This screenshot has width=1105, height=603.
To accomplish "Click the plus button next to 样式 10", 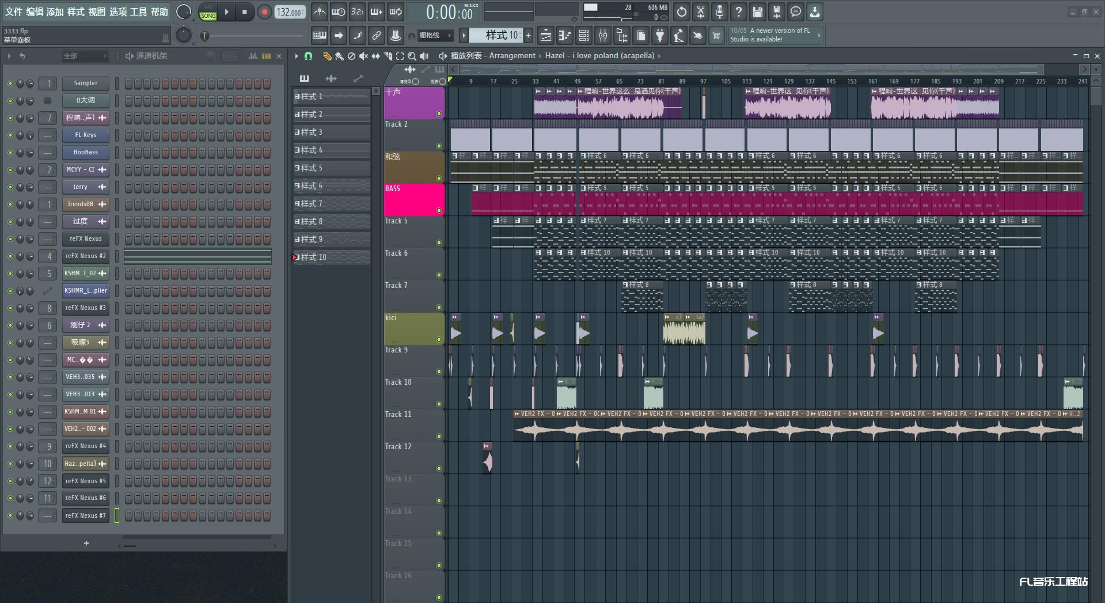I will point(528,36).
